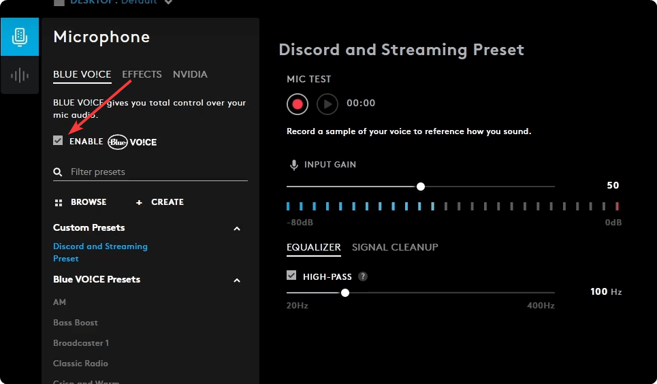Collapse the Blue VO!CE Presets section
This screenshot has height=384, width=657.
click(x=237, y=281)
